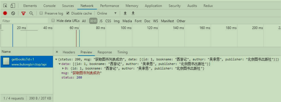
Task: Stop recording with the red record button
Action: pyautogui.click(x=5, y=13)
